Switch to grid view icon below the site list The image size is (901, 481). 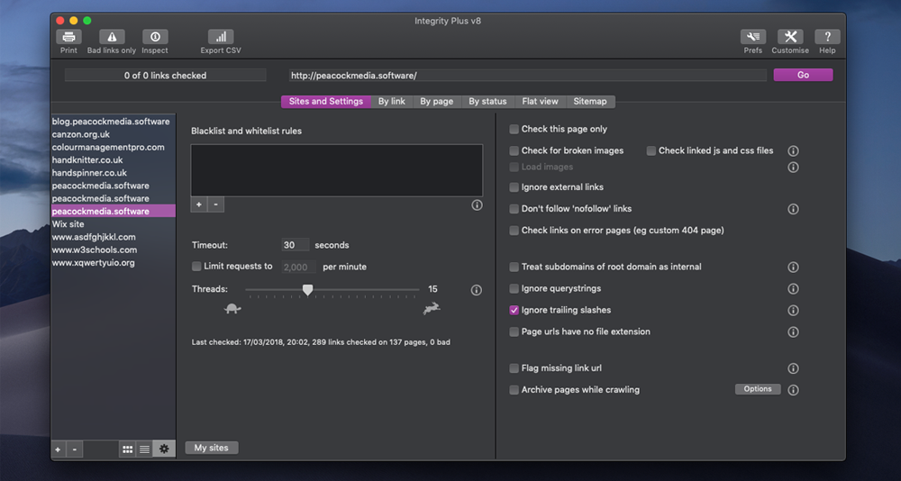127,449
